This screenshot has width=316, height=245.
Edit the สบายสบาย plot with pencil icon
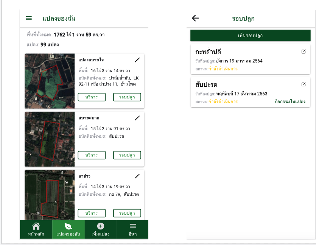137,118
